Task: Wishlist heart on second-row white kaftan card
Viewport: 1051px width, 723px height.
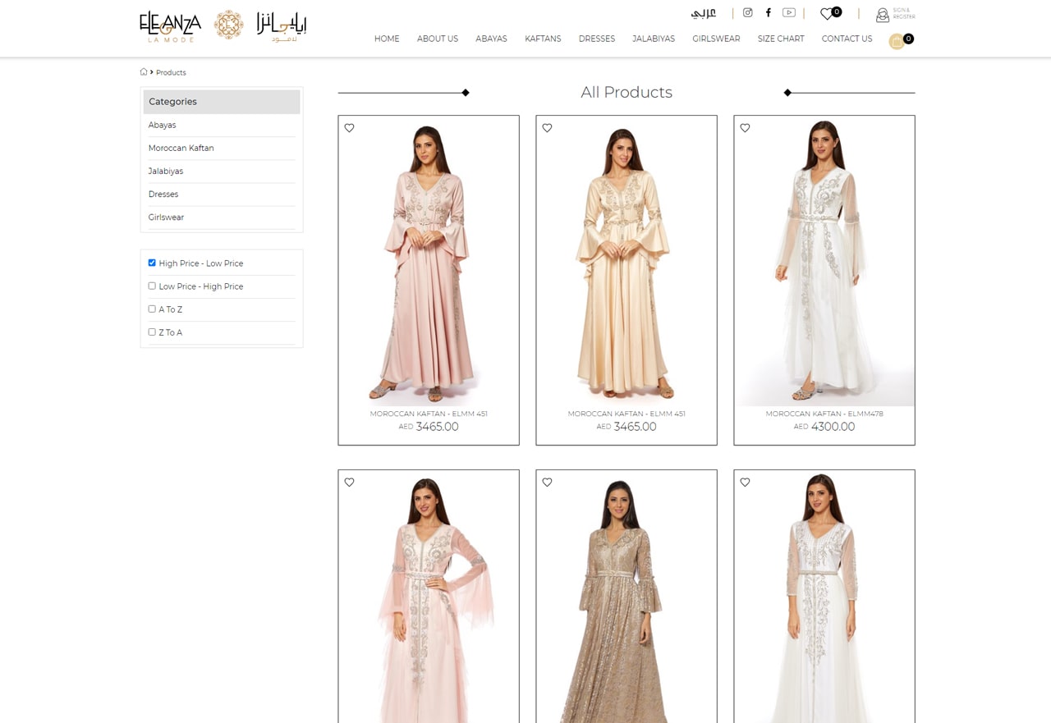Action: [x=745, y=483]
